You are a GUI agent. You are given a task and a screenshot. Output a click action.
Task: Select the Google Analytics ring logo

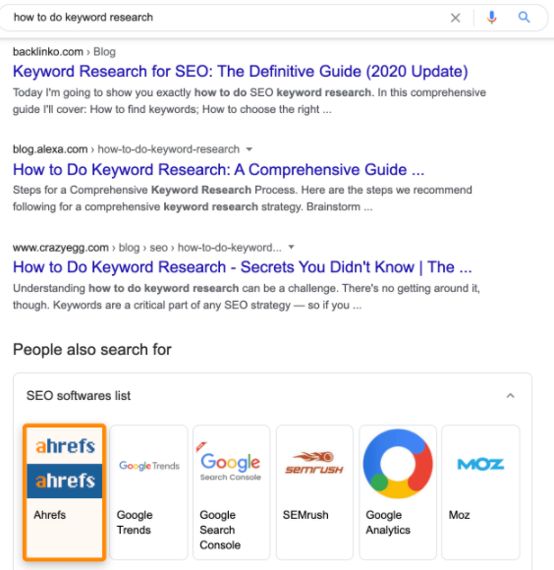398,464
